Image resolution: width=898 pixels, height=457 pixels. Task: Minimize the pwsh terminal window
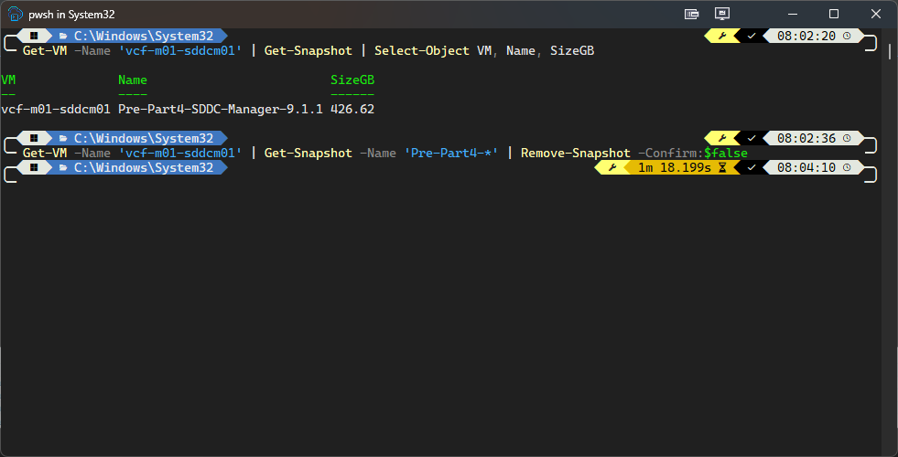[793, 14]
